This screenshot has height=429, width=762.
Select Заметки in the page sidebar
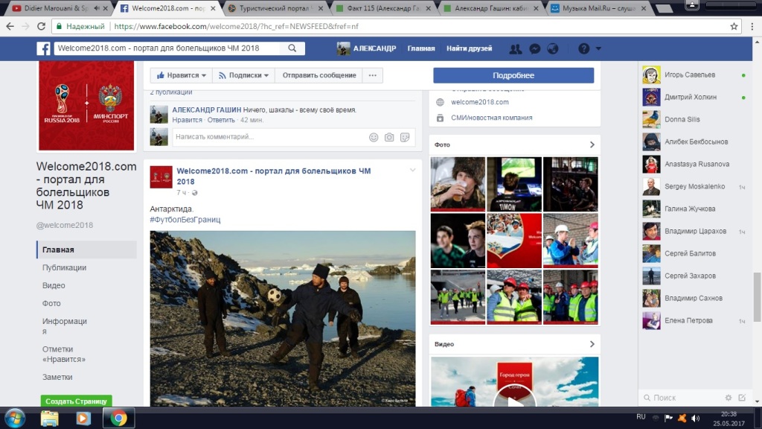(57, 377)
